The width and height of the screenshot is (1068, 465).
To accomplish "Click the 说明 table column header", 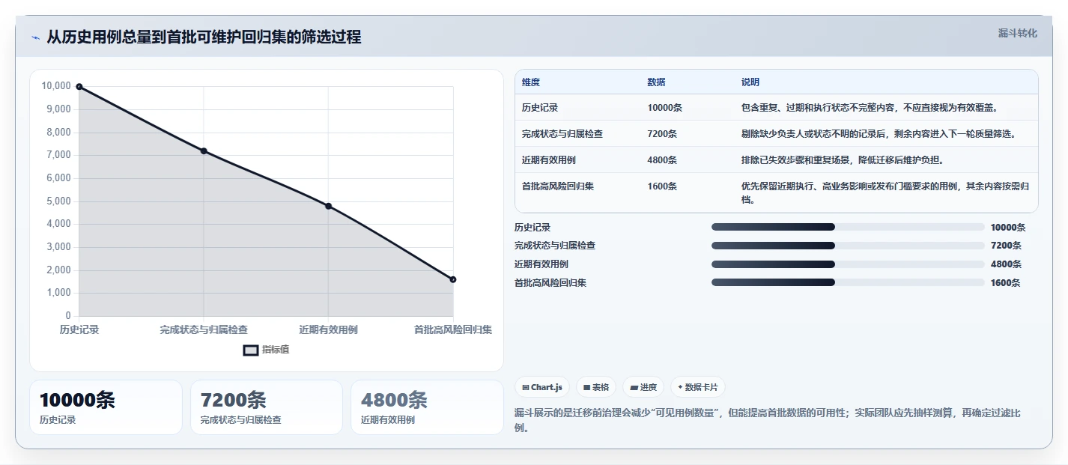I will tap(750, 82).
